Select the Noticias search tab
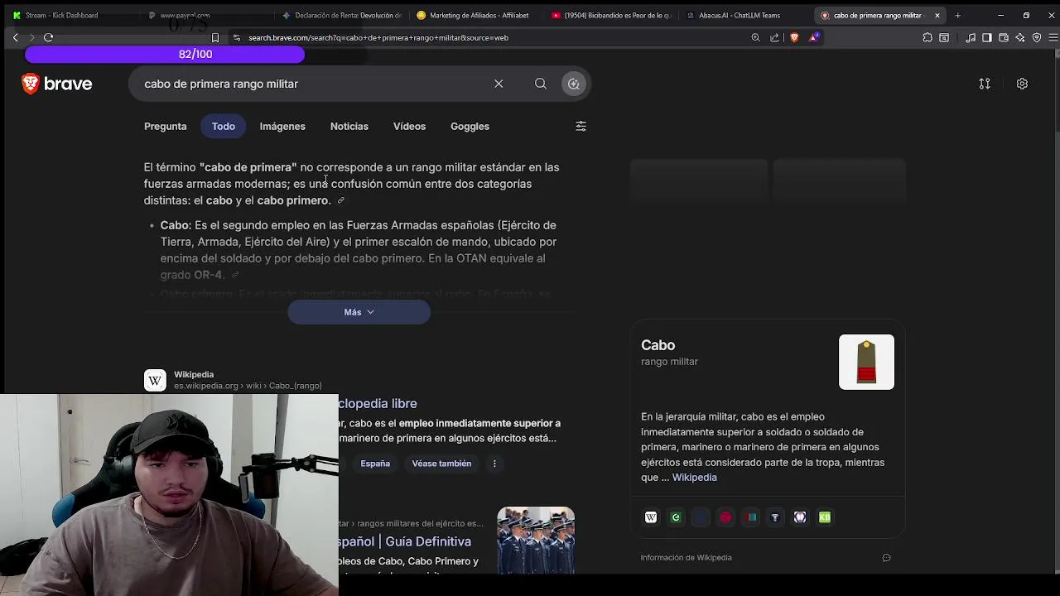This screenshot has height=596, width=1060. (x=349, y=126)
